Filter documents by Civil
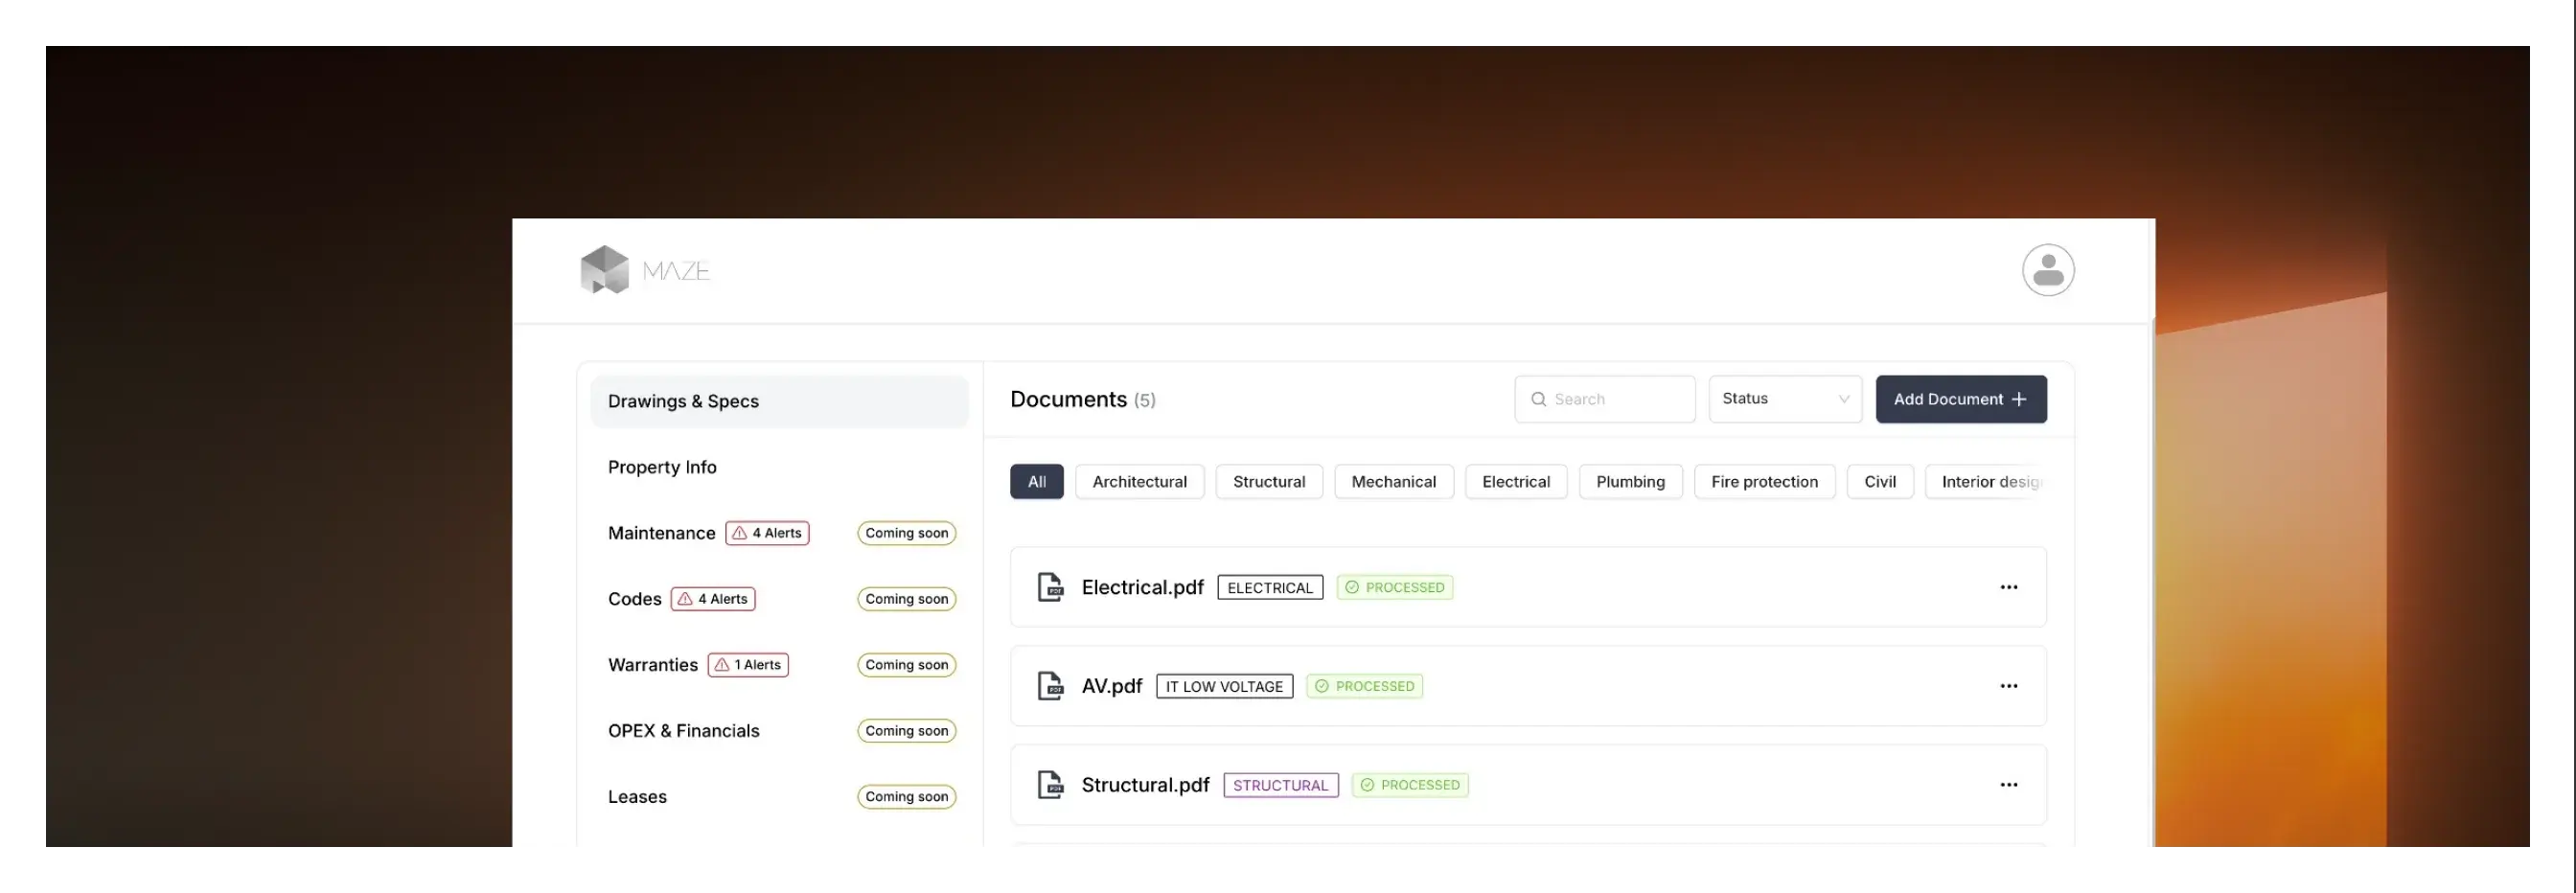The image size is (2576, 893). [1880, 482]
